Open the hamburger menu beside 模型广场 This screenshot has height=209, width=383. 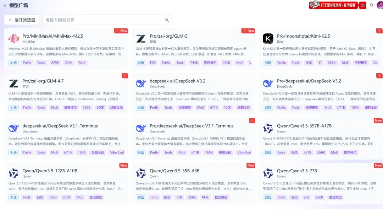click(x=5, y=5)
